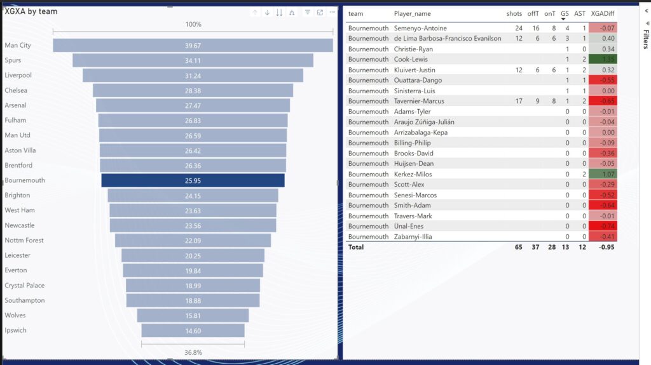Select the Chelsea bar 28.38

(193, 90)
